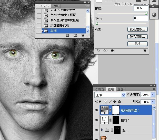
Task: Toggle lock all padlock icon
Action: [x=119, y=102]
